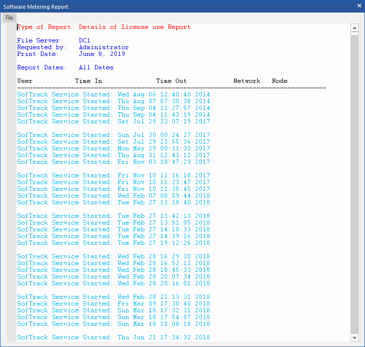Click the scrollbar up arrow
Image resolution: width=365 pixels, height=347 pixels.
pos(354,28)
